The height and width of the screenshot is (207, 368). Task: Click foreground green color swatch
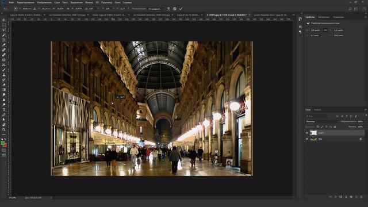2,143
